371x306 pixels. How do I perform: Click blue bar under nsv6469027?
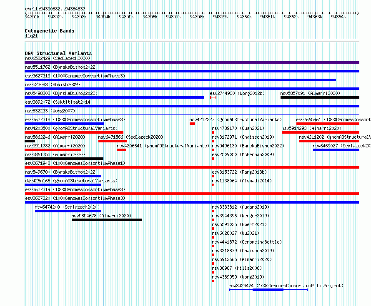coord(336,150)
